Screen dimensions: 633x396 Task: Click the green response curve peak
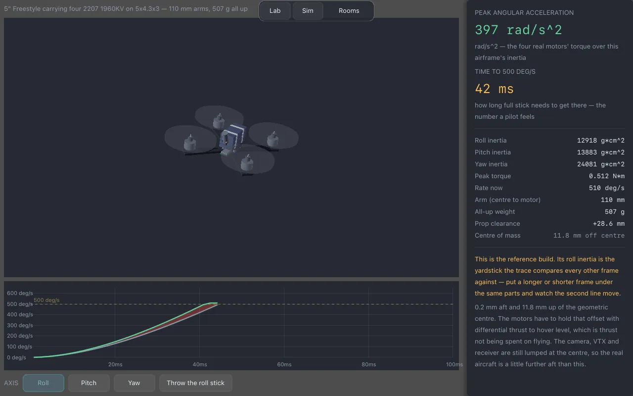click(212, 303)
